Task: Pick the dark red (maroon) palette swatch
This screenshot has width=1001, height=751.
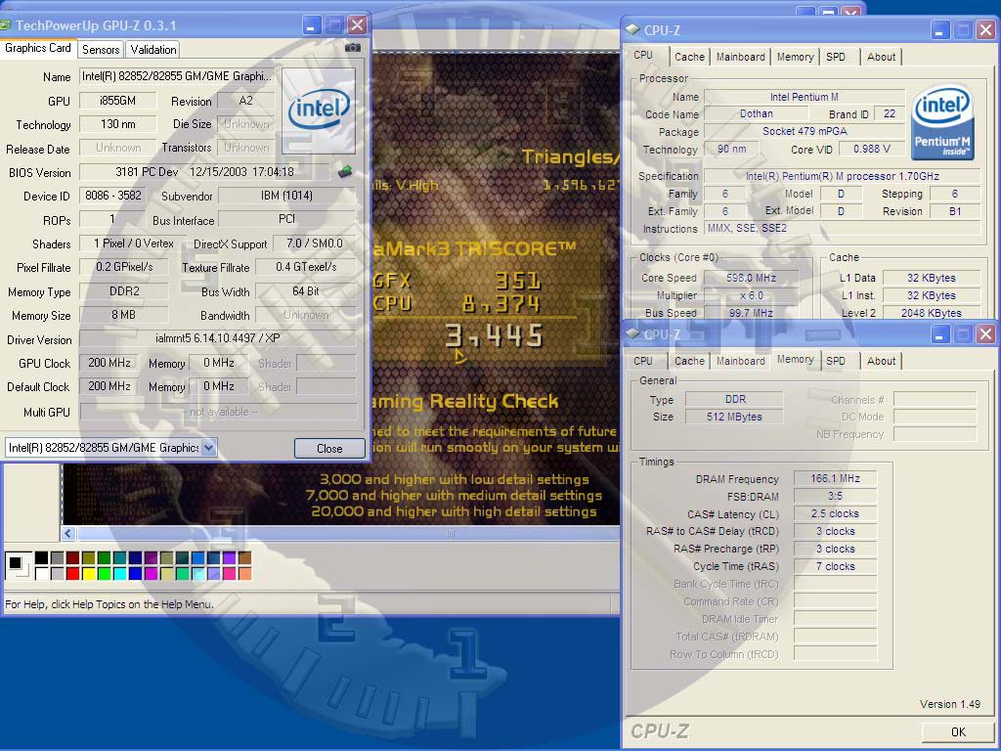Action: pyautogui.click(x=72, y=558)
